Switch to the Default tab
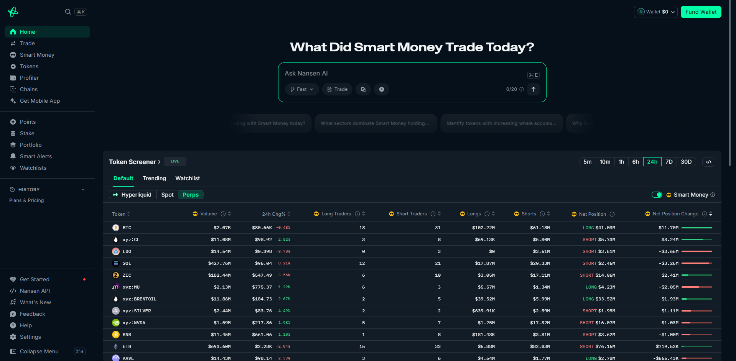This screenshot has height=361, width=736. click(123, 178)
